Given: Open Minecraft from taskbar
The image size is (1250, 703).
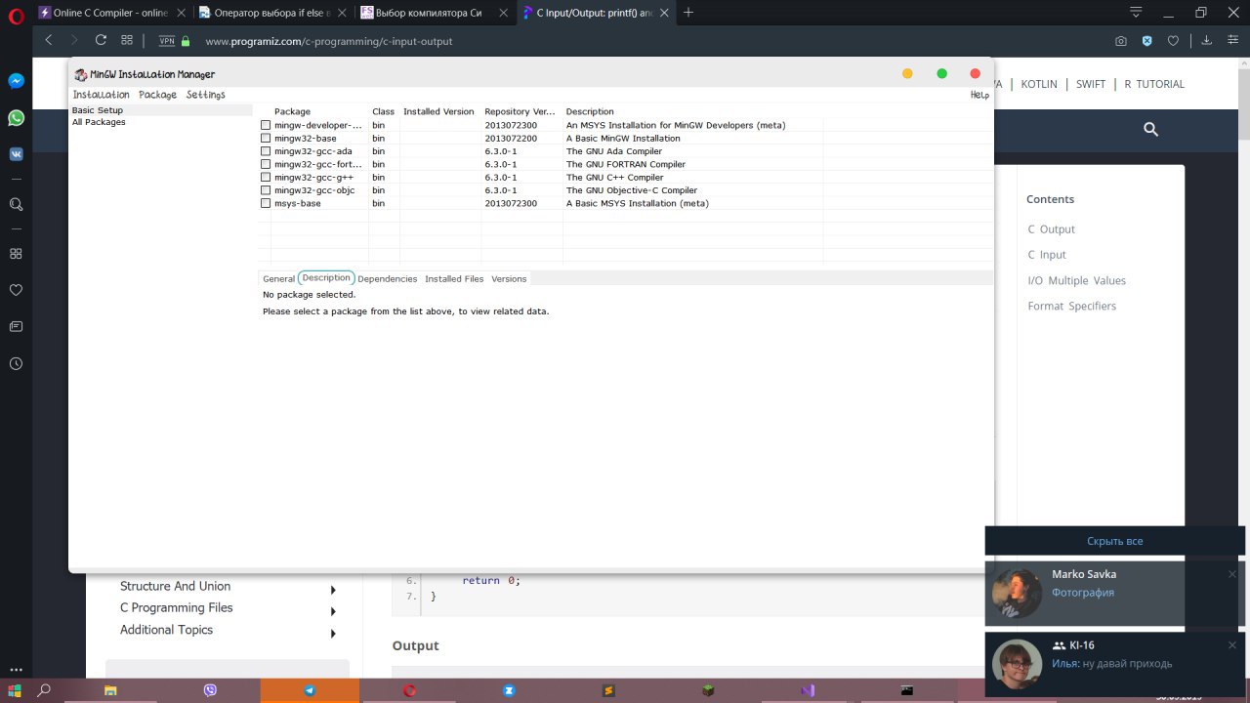Looking at the screenshot, I should click(708, 690).
